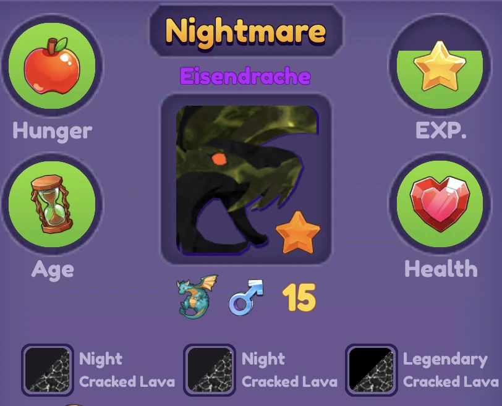
Task: Click the orange favorite star on portrait
Action: pyautogui.click(x=298, y=232)
